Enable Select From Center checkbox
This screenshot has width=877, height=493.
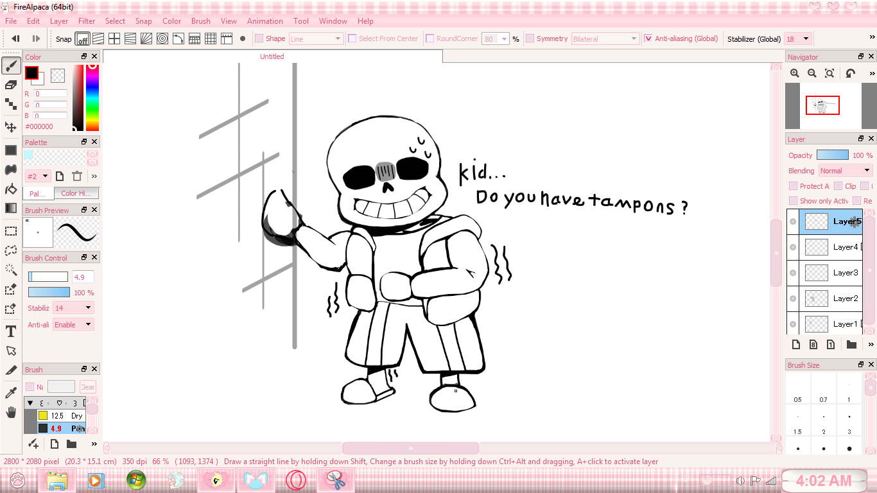pos(352,39)
